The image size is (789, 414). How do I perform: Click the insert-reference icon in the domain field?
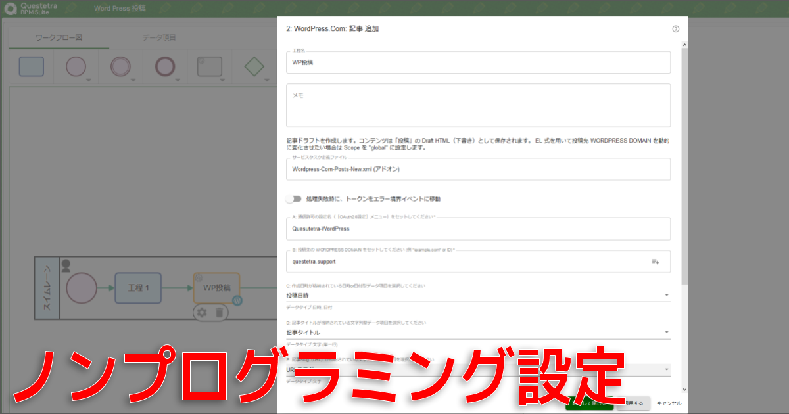[x=656, y=262]
